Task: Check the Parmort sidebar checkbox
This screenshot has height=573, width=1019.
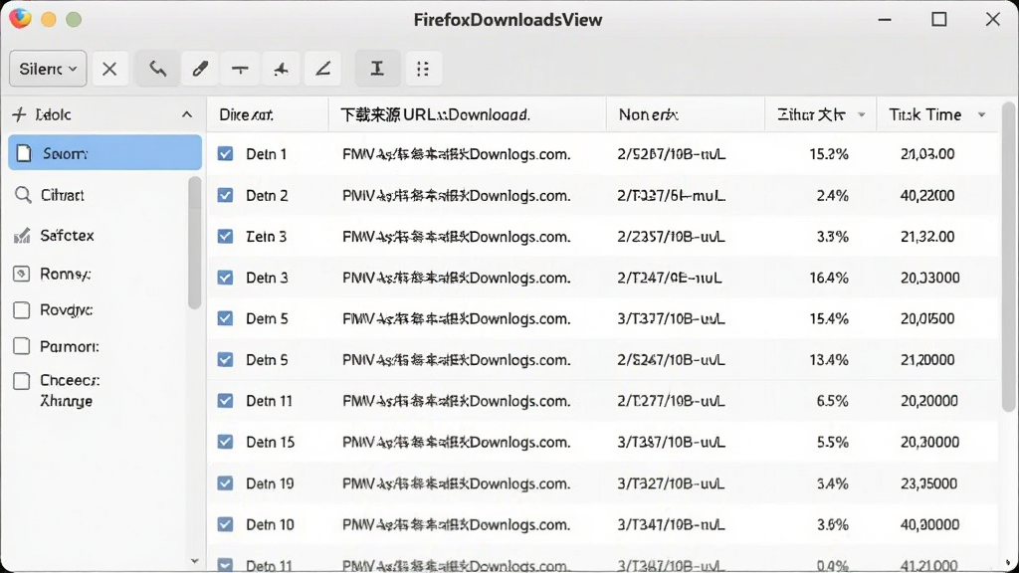Action: pos(22,346)
